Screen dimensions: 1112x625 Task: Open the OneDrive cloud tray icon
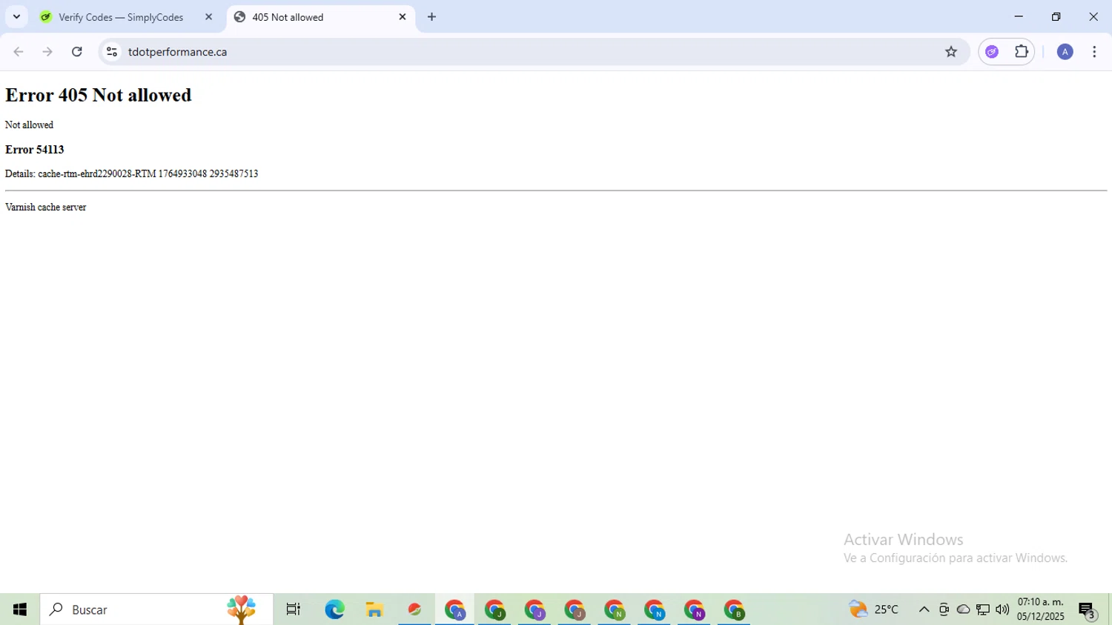pos(963,609)
